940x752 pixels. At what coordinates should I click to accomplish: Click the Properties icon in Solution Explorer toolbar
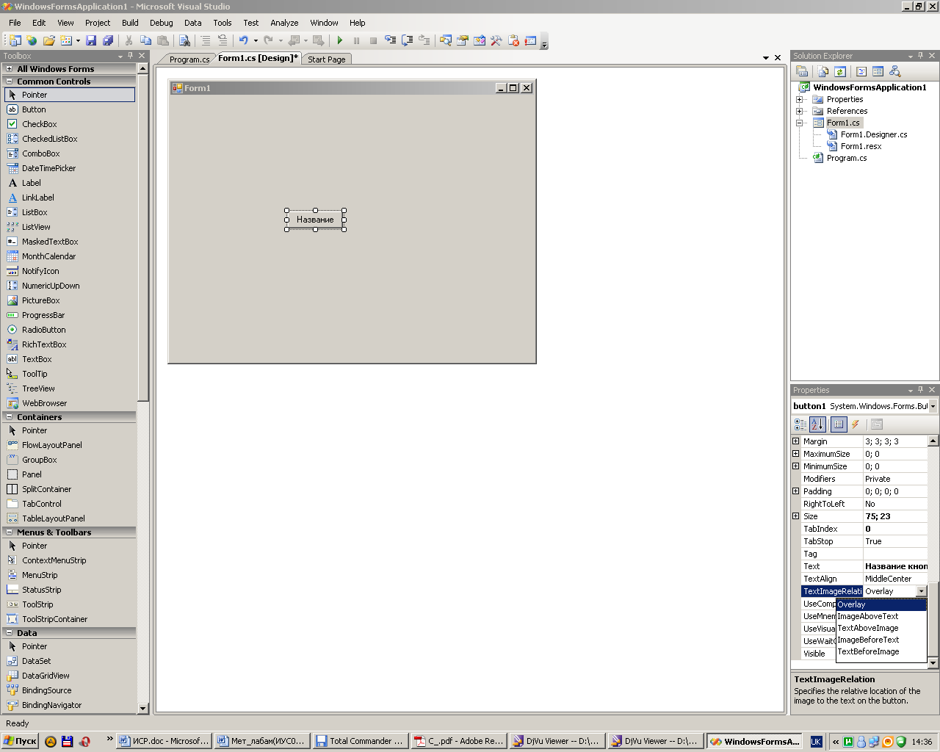point(802,71)
